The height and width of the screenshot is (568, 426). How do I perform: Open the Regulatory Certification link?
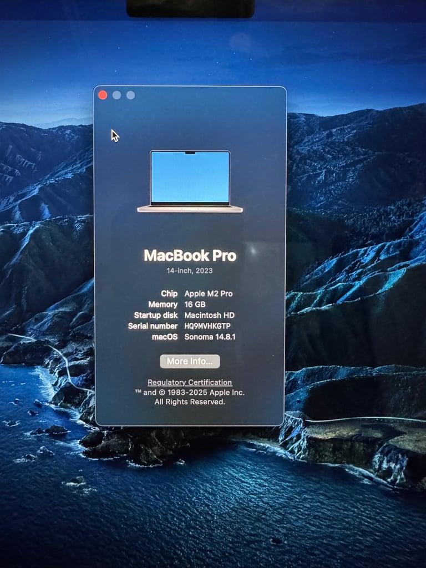190,382
